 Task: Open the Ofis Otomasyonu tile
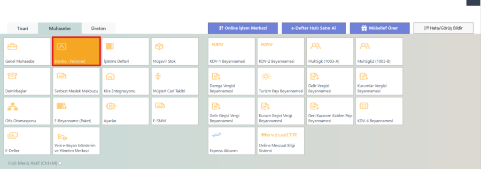tap(27, 111)
